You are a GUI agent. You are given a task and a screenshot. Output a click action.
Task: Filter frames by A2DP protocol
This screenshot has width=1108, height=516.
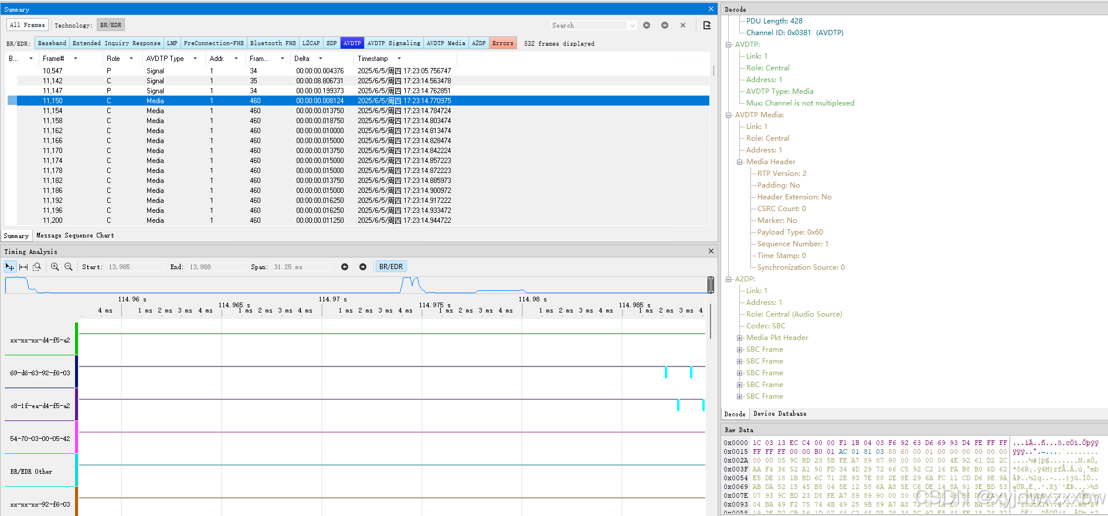click(x=479, y=43)
